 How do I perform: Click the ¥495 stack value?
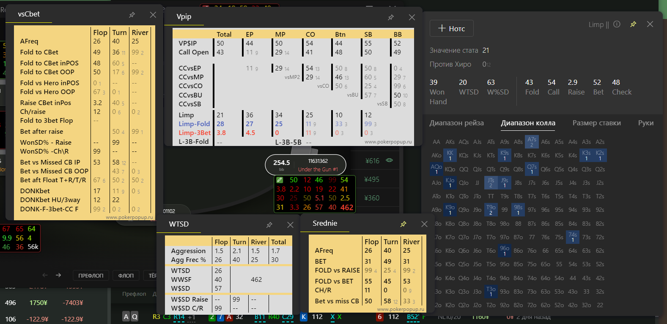(372, 179)
